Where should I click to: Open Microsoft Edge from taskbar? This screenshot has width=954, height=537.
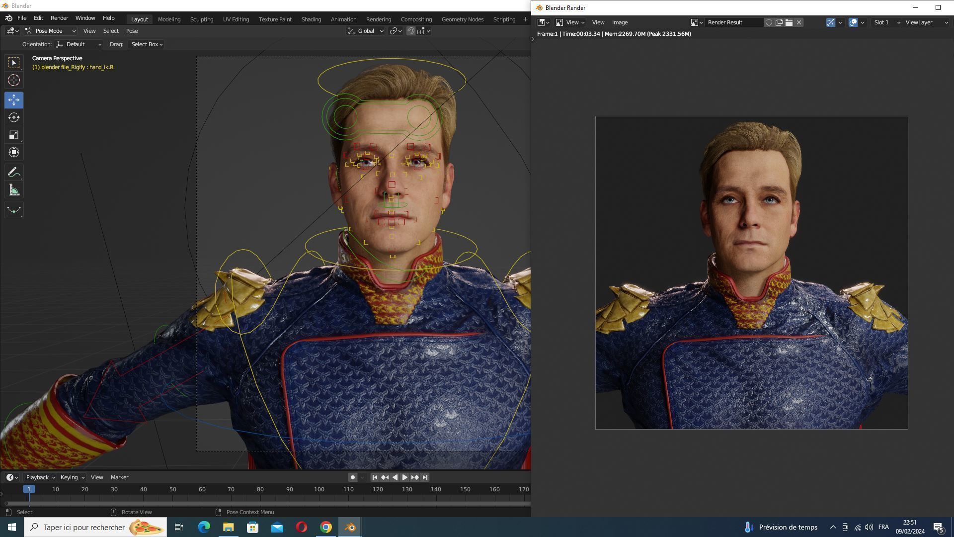click(204, 527)
